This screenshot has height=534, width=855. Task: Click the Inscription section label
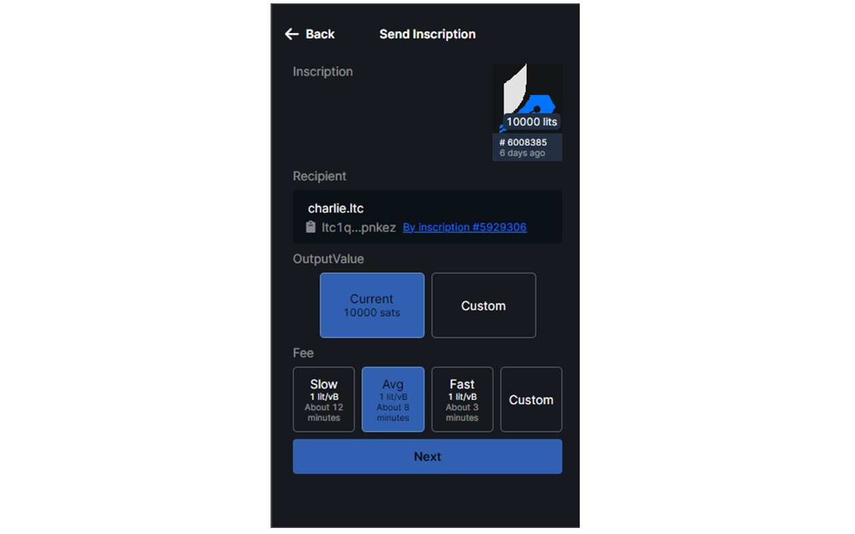click(x=323, y=71)
